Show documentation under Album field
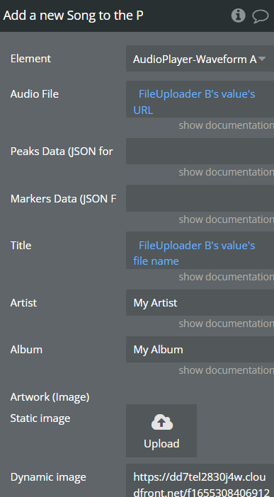This screenshot has width=274, height=497. 226,370
